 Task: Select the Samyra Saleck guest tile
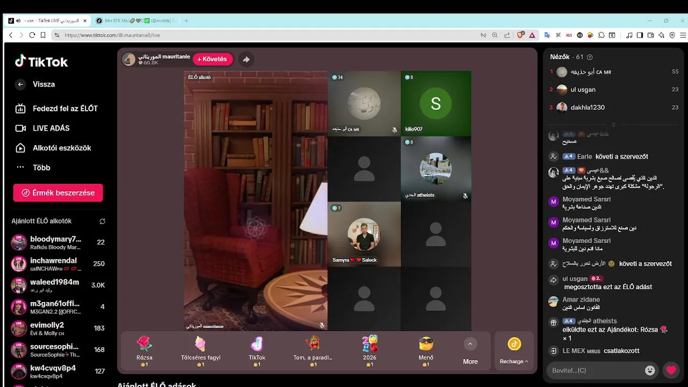364,234
